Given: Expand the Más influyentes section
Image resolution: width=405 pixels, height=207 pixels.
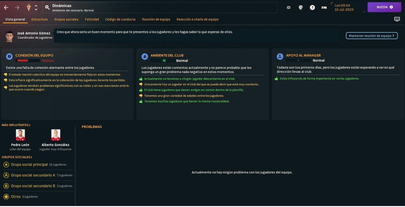Looking at the screenshot, I should coord(16,125).
